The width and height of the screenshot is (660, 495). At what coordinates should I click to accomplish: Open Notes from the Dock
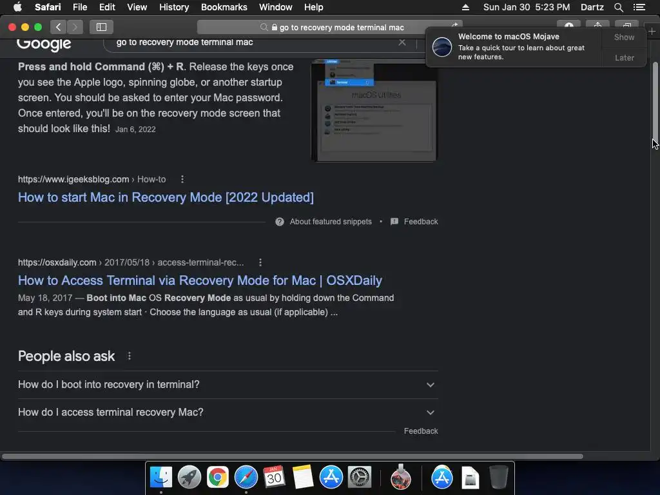pos(303,478)
